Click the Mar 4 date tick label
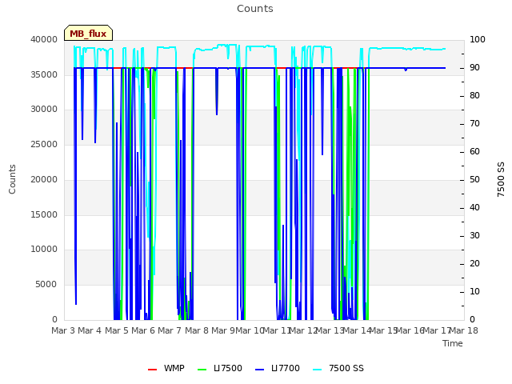Image resolution: width=512 pixels, height=384 pixels. (x=90, y=330)
